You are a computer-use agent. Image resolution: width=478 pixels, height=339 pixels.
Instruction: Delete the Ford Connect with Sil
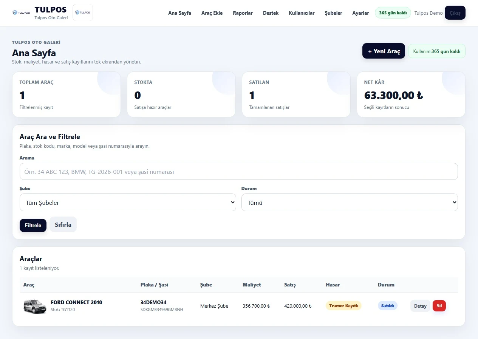click(x=439, y=305)
